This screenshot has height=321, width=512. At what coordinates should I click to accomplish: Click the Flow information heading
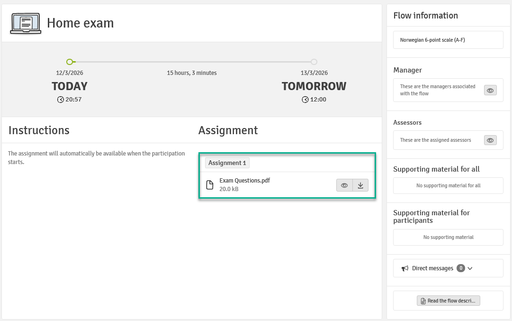coord(425,16)
